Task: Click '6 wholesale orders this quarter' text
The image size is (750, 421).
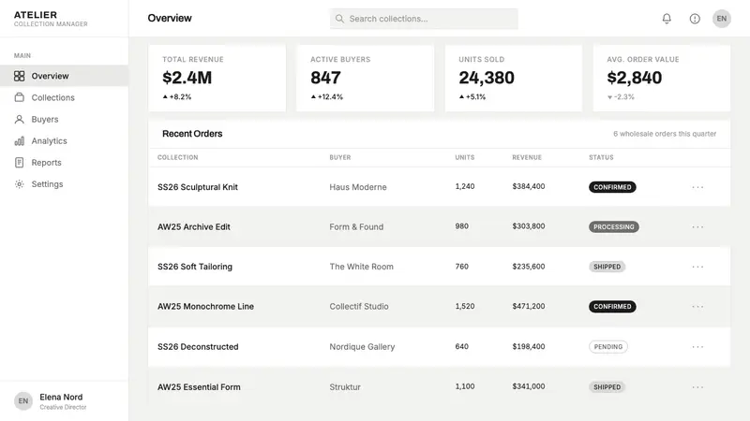Action: click(x=665, y=134)
